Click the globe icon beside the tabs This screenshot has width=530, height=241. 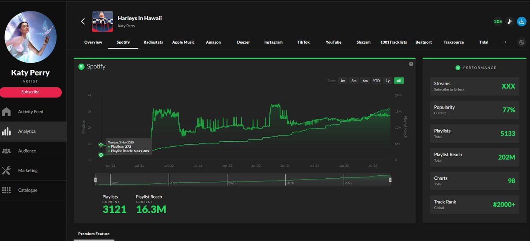[522, 42]
